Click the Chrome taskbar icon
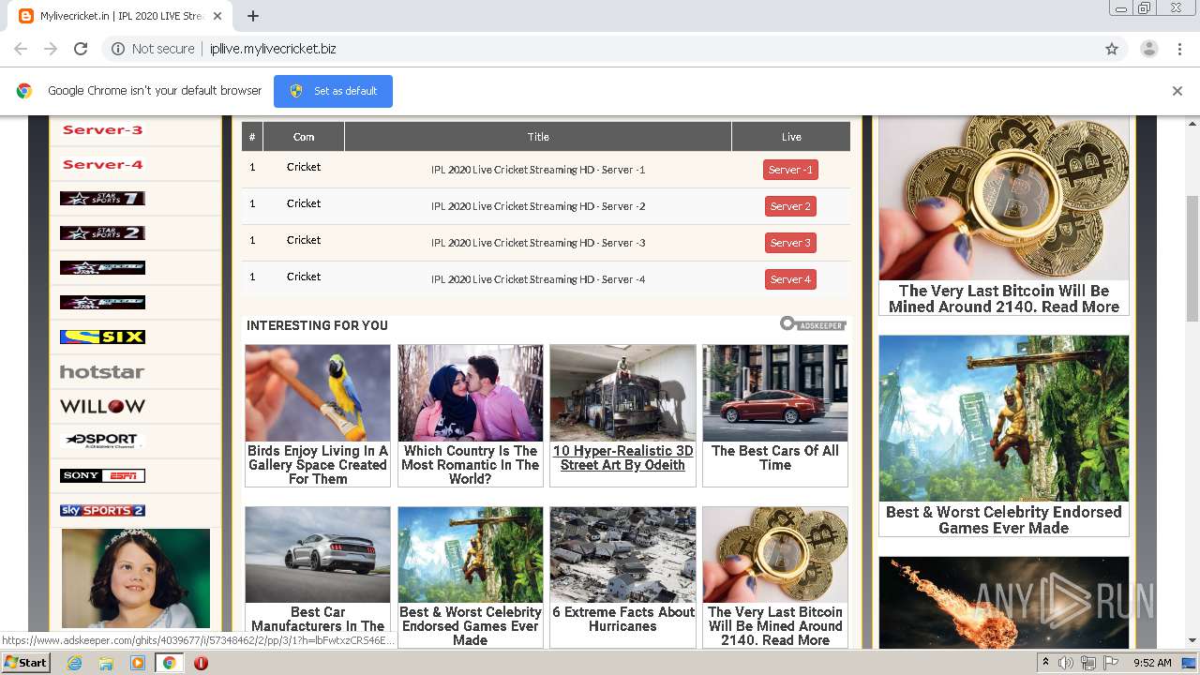 (170, 663)
